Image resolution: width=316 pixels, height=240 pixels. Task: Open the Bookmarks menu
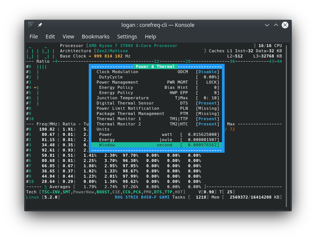96,37
